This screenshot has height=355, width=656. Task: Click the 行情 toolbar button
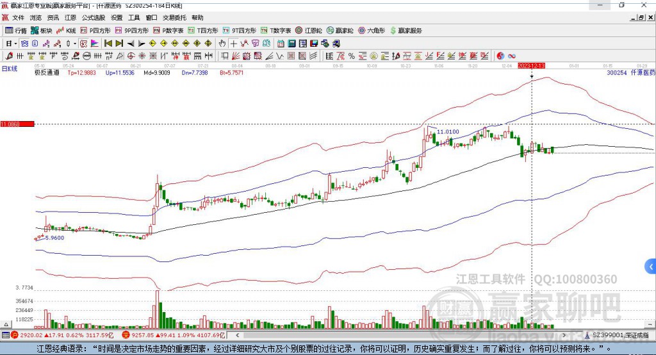[15, 31]
